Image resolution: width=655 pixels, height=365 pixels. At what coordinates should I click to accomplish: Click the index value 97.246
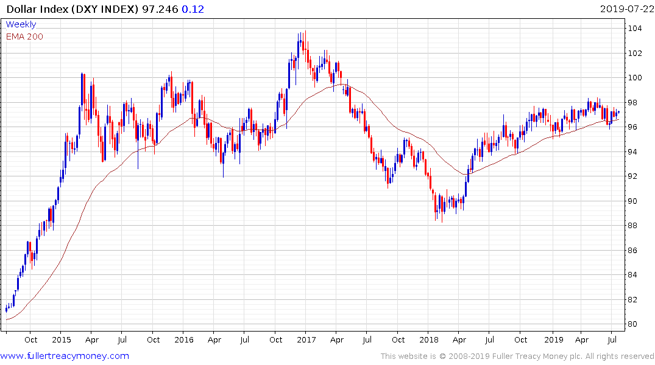click(x=160, y=9)
